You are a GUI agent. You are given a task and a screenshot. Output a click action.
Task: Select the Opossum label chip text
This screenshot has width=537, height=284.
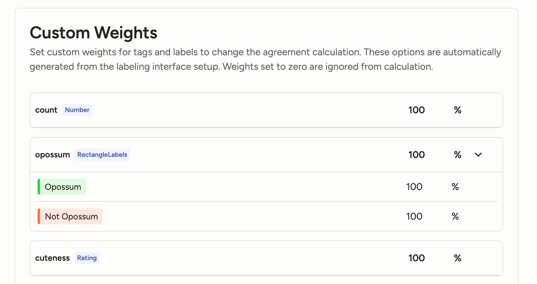63,187
